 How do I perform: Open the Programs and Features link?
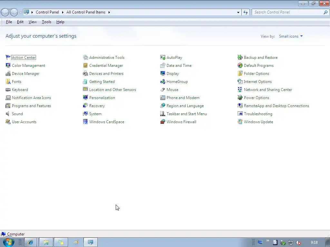tap(31, 105)
